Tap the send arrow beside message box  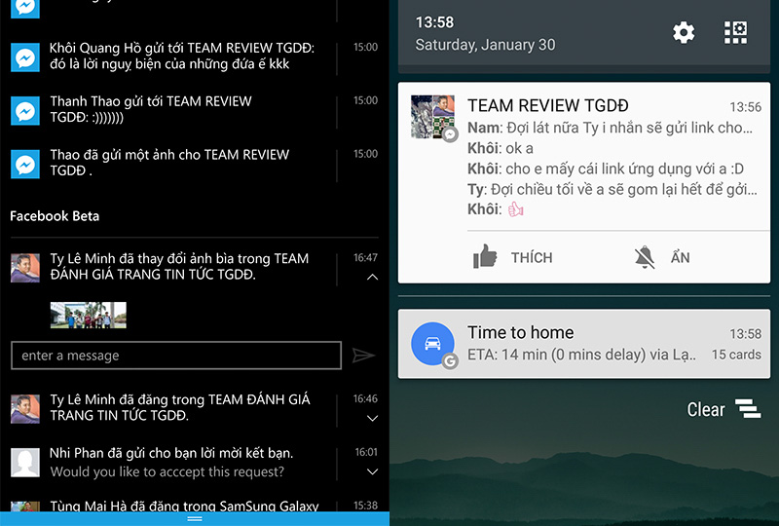363,355
